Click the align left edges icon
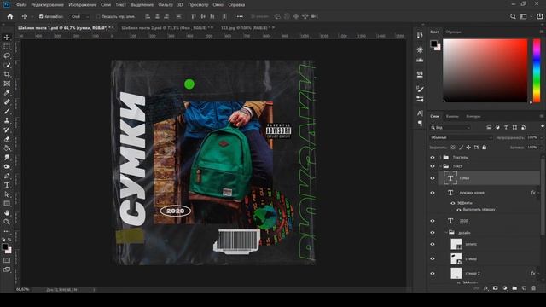This screenshot has width=546, height=307. [148, 16]
